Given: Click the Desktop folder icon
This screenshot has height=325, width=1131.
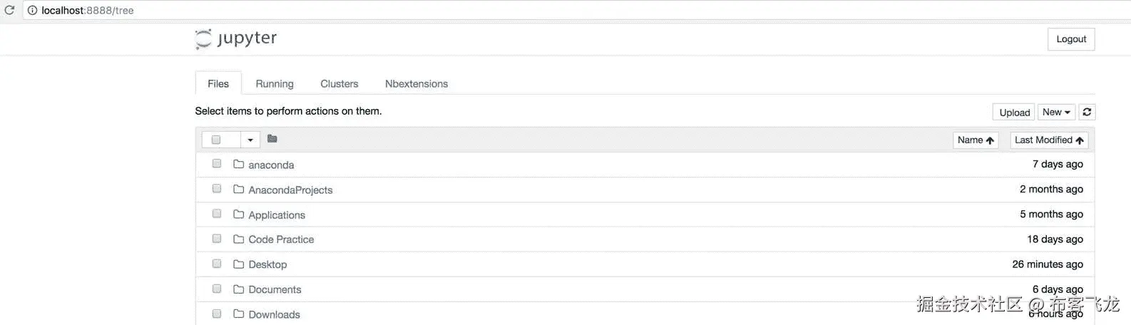Looking at the screenshot, I should coord(239,264).
